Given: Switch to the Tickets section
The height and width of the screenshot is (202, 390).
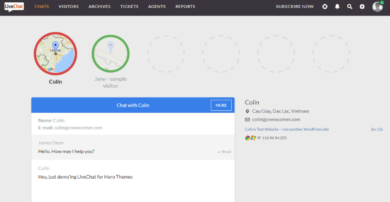Looking at the screenshot, I should [x=129, y=6].
